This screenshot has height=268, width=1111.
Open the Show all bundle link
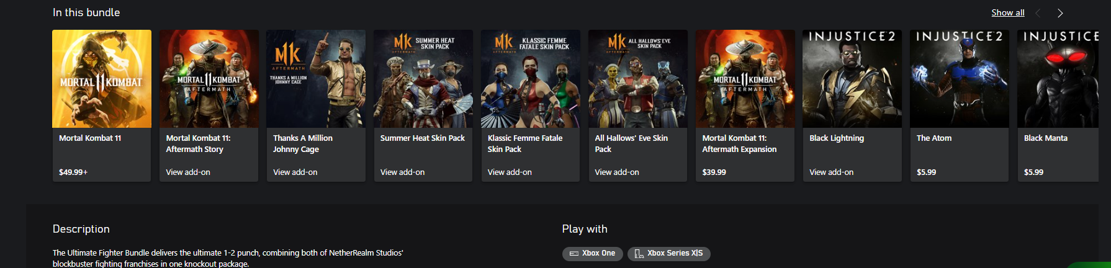click(1007, 12)
